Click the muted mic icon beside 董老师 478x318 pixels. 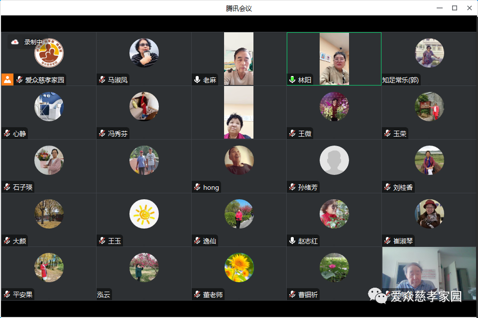click(197, 295)
